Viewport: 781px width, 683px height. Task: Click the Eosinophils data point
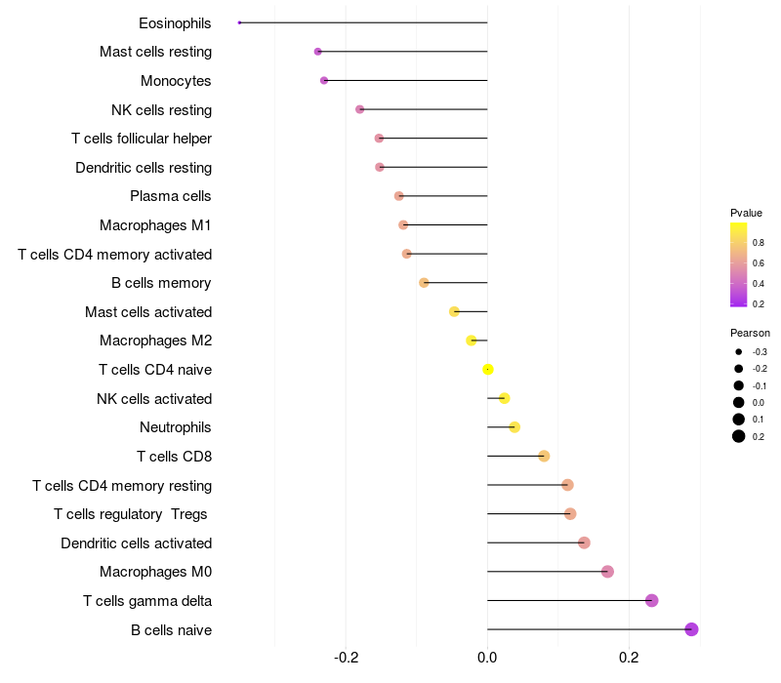click(239, 22)
